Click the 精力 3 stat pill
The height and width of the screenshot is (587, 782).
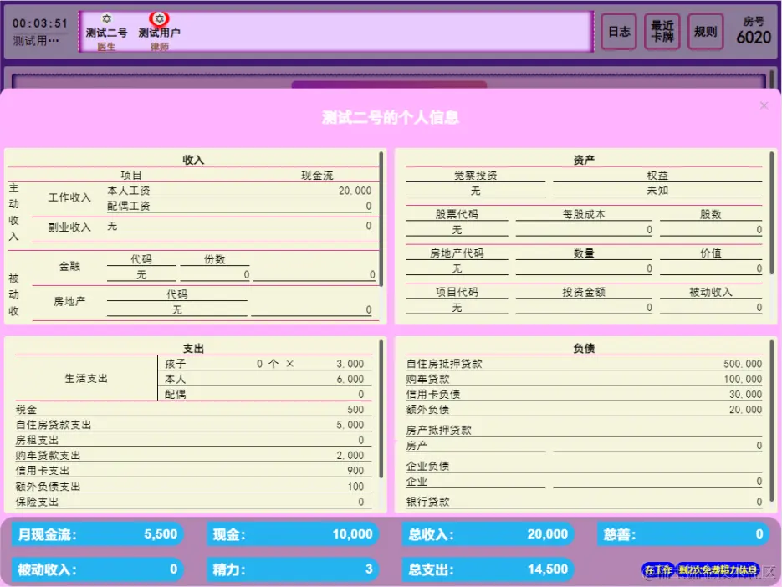coord(293,569)
